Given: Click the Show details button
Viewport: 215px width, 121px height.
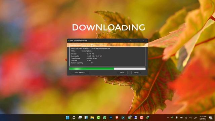Looking at the screenshot, I should (x=80, y=73).
